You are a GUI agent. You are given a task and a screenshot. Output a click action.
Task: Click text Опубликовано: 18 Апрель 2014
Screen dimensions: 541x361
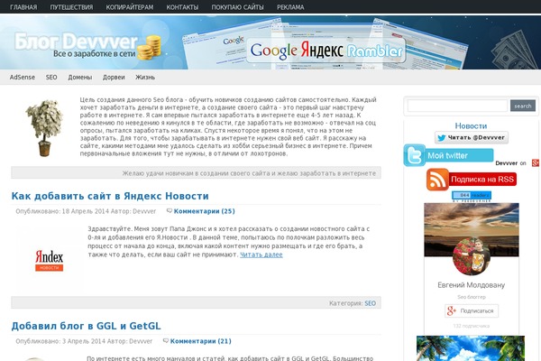click(62, 211)
